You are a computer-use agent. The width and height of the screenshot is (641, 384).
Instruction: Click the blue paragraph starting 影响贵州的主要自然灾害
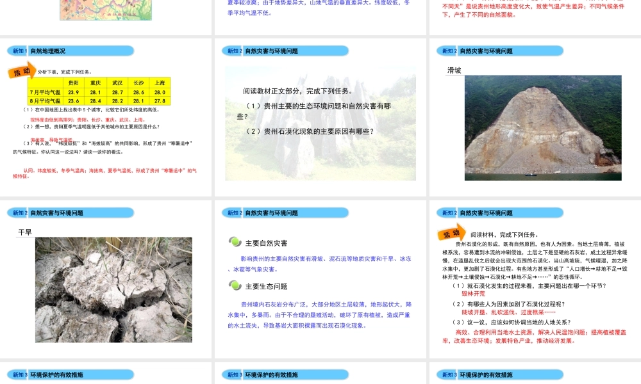click(x=319, y=264)
